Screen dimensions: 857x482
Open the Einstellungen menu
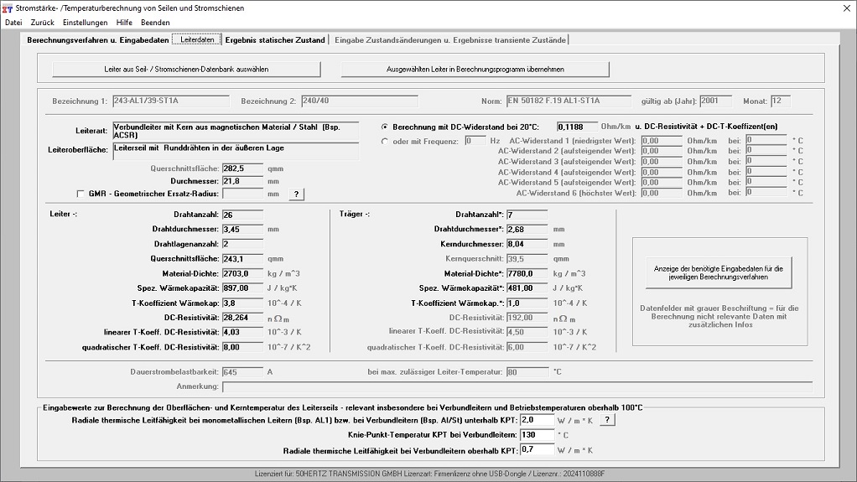pyautogui.click(x=84, y=23)
